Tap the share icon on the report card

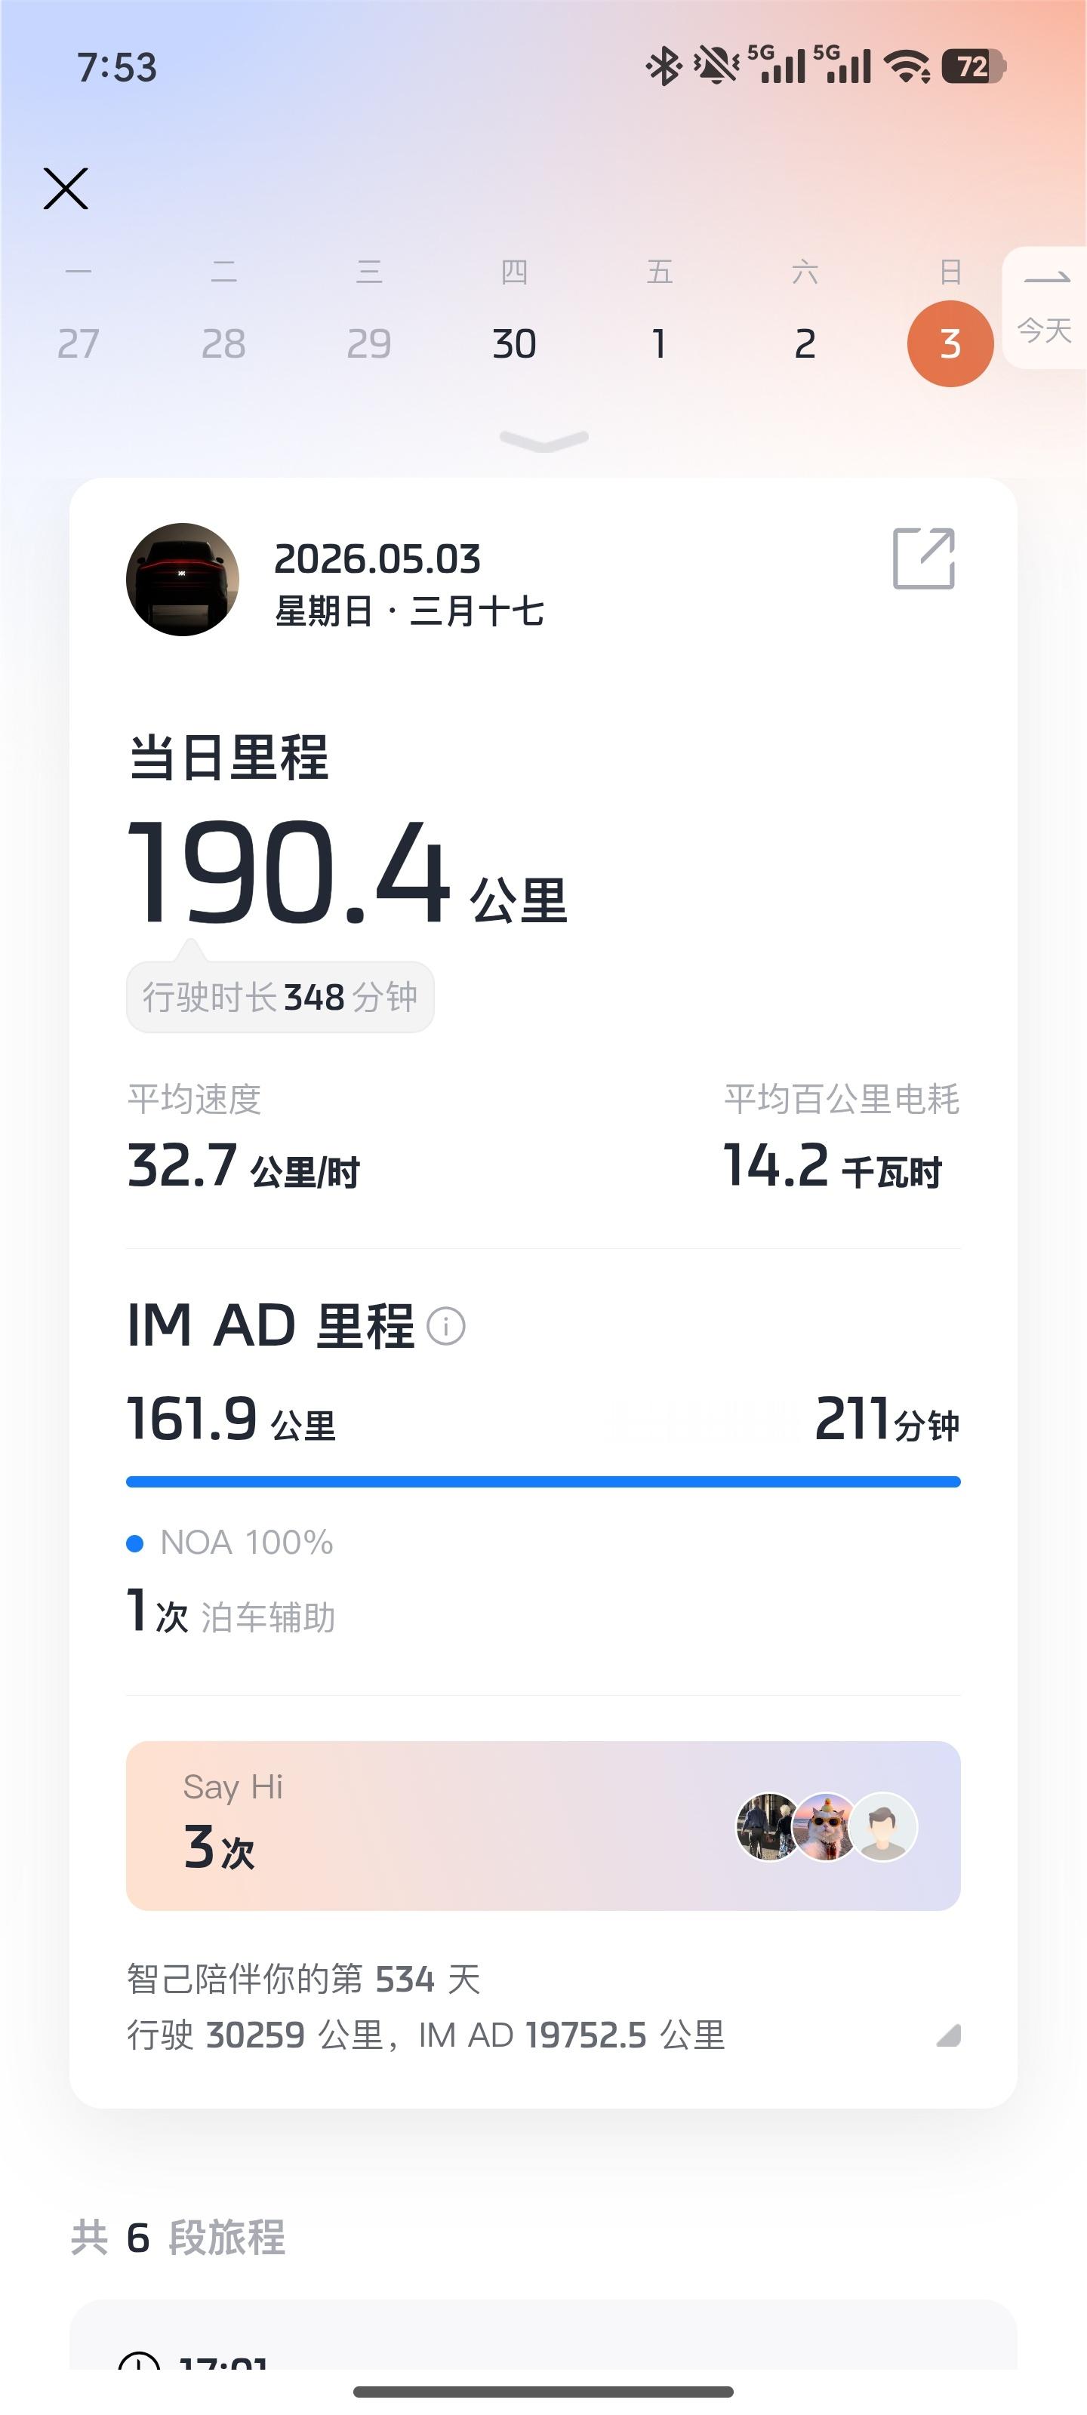[x=924, y=558]
